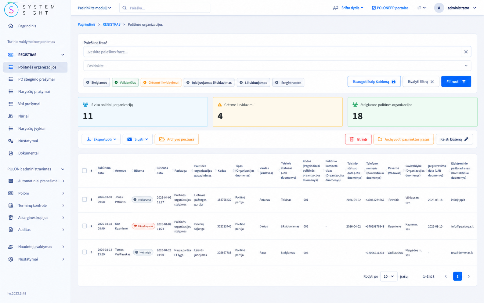Open rows per page dropdown showing 10
The height and width of the screenshot is (303, 484).
[x=389, y=276]
